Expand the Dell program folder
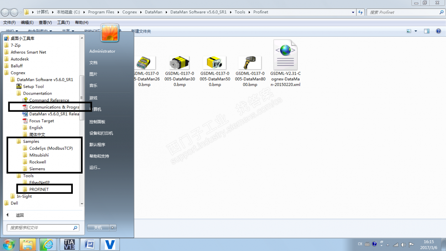 click(x=11, y=203)
